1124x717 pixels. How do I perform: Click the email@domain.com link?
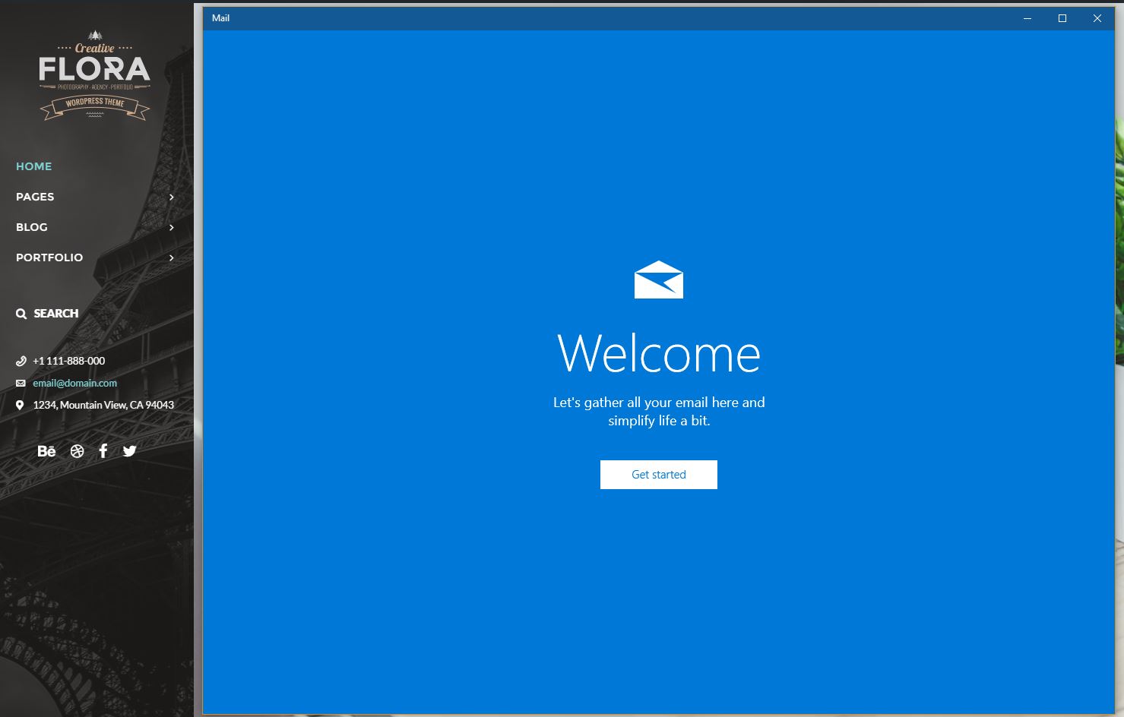(x=74, y=384)
